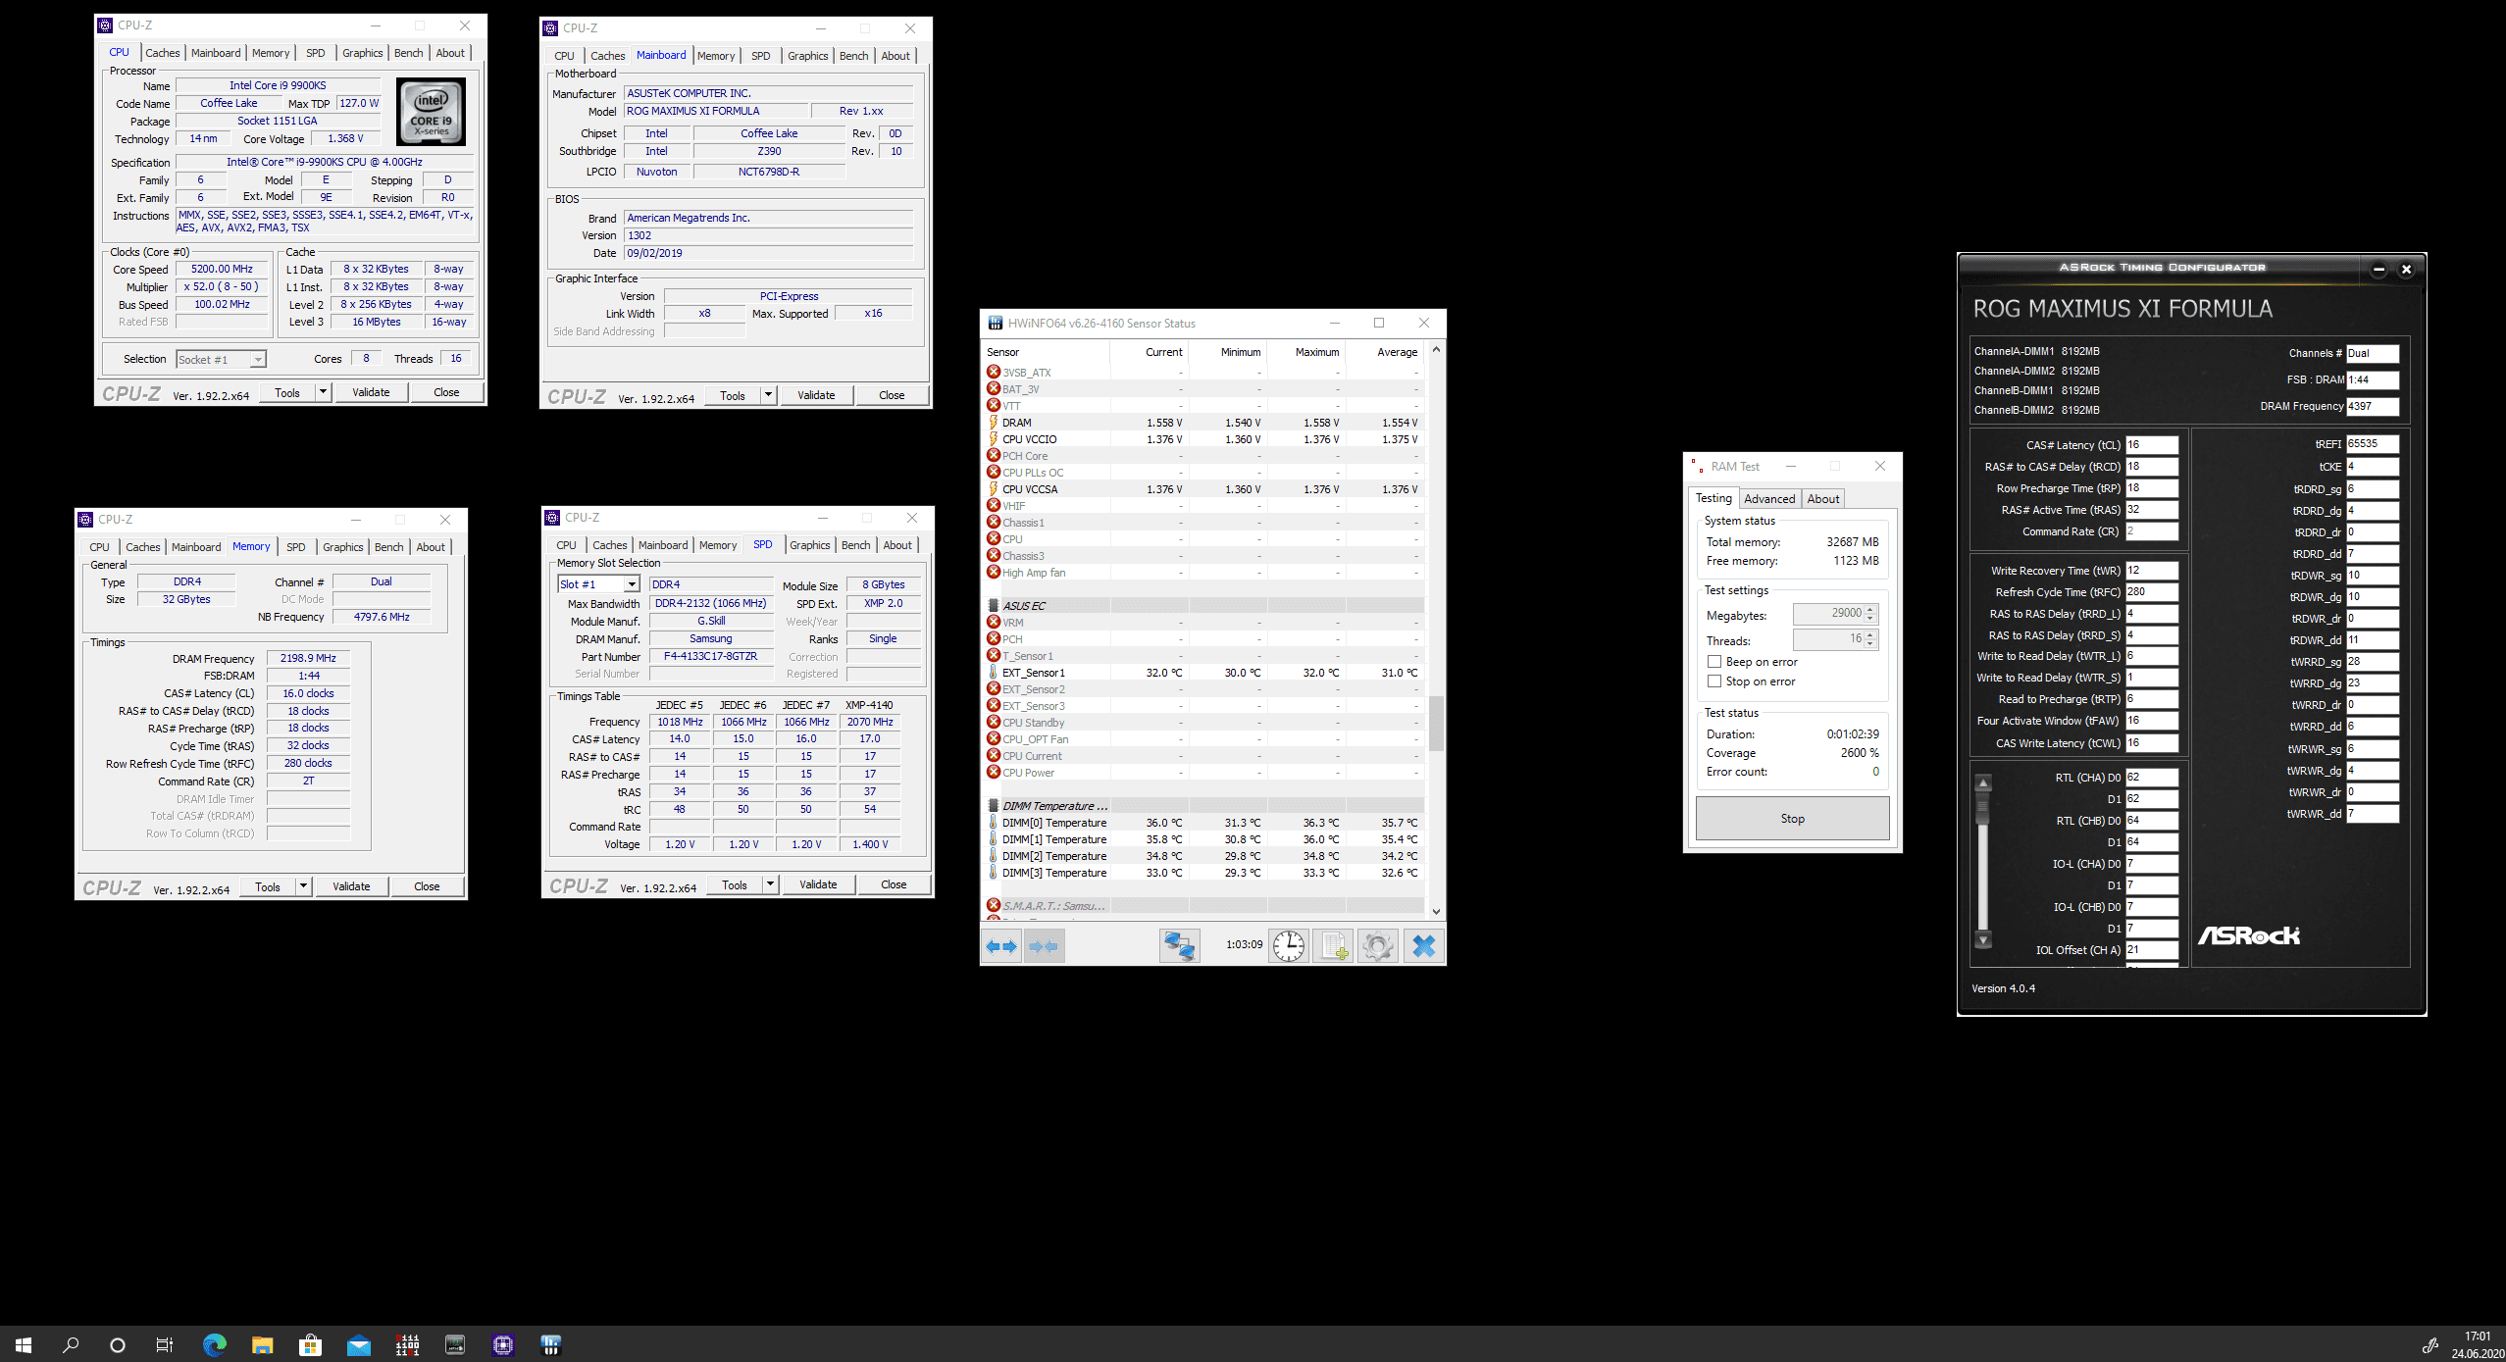Open About tab in RAM Test
Screen dimensions: 2506x1362
pyautogui.click(x=1823, y=499)
